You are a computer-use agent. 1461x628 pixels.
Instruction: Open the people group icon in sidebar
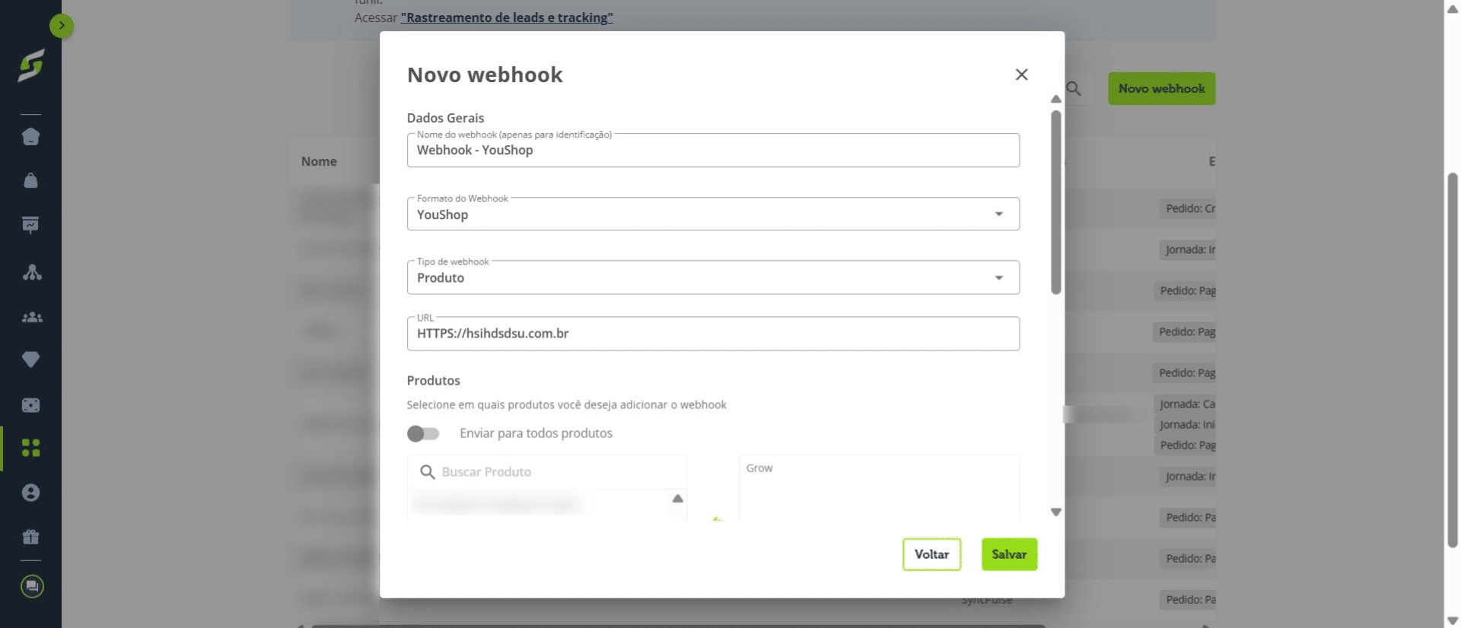click(x=31, y=317)
